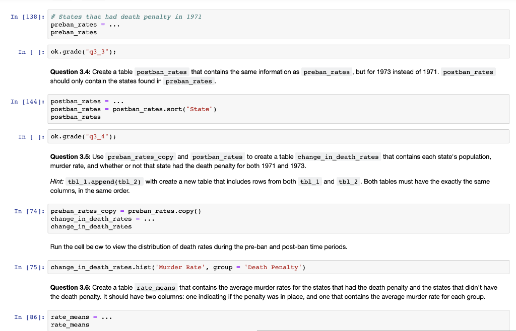Select the postban_rates code cell In [144]
This screenshot has width=516, height=331.
point(278,109)
